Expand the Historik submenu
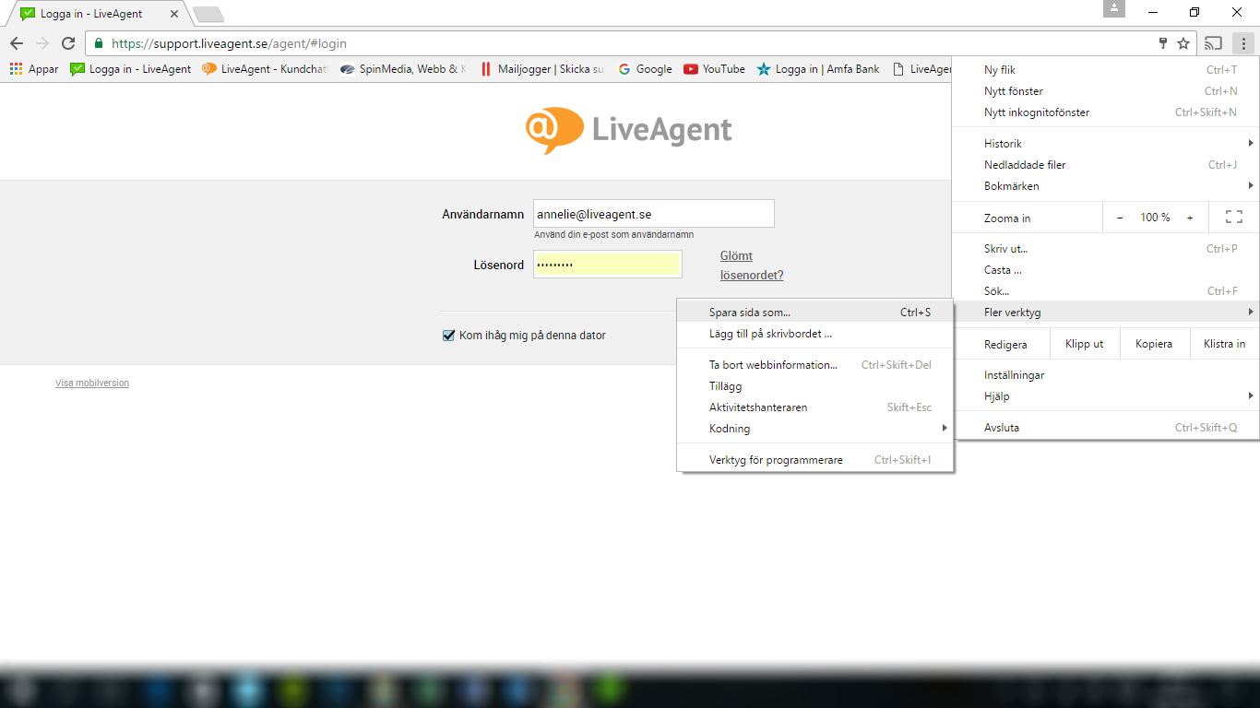This screenshot has height=708, width=1260. point(1106,144)
